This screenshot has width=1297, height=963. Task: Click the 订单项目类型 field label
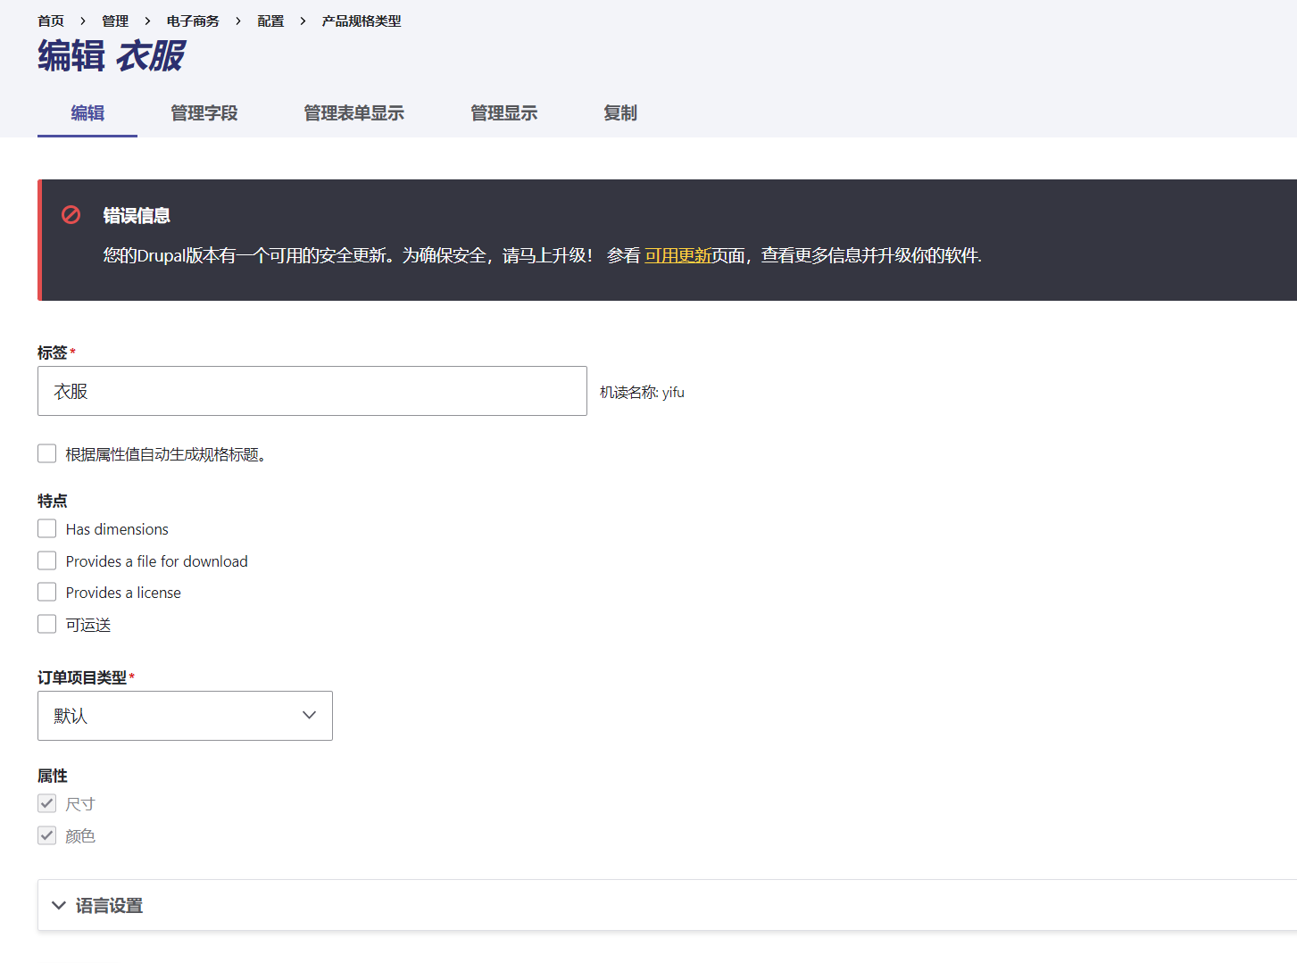pyautogui.click(x=82, y=677)
